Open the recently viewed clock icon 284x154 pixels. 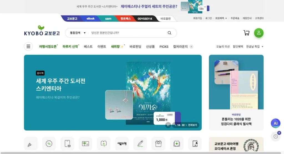pyautogui.click(x=275, y=137)
